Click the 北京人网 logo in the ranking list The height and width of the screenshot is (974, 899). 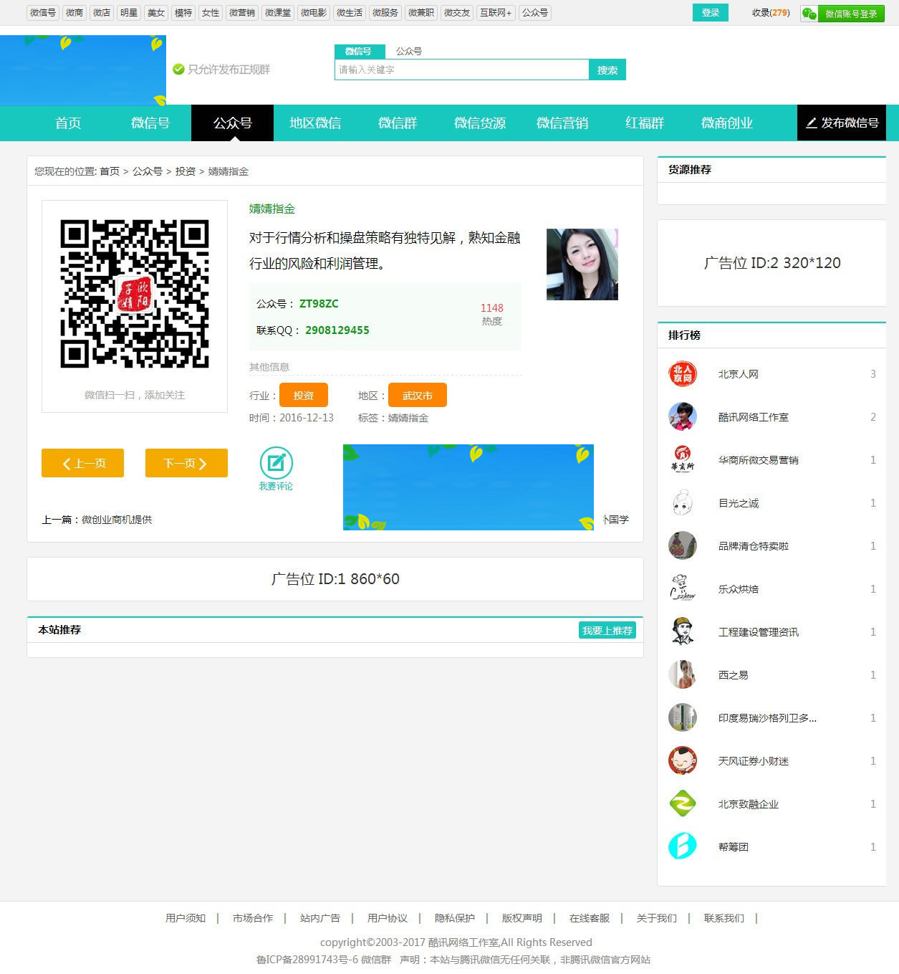tap(682, 373)
